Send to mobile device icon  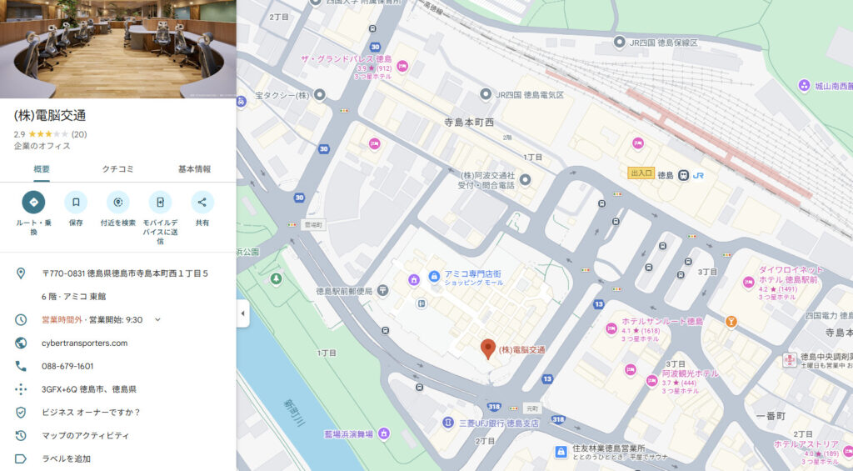[x=160, y=202]
